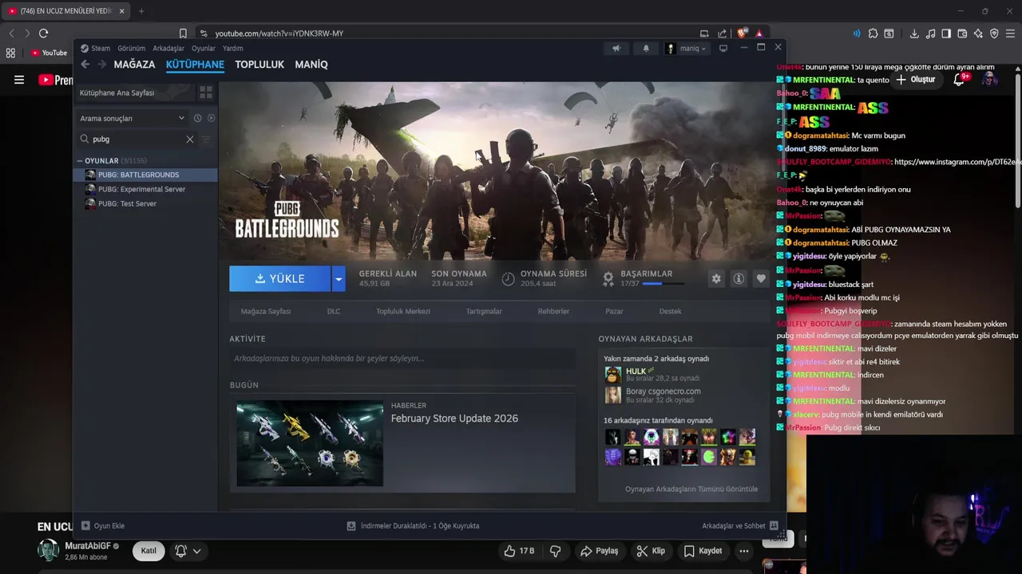Click the ready-to-play filter icon in library

(x=211, y=118)
